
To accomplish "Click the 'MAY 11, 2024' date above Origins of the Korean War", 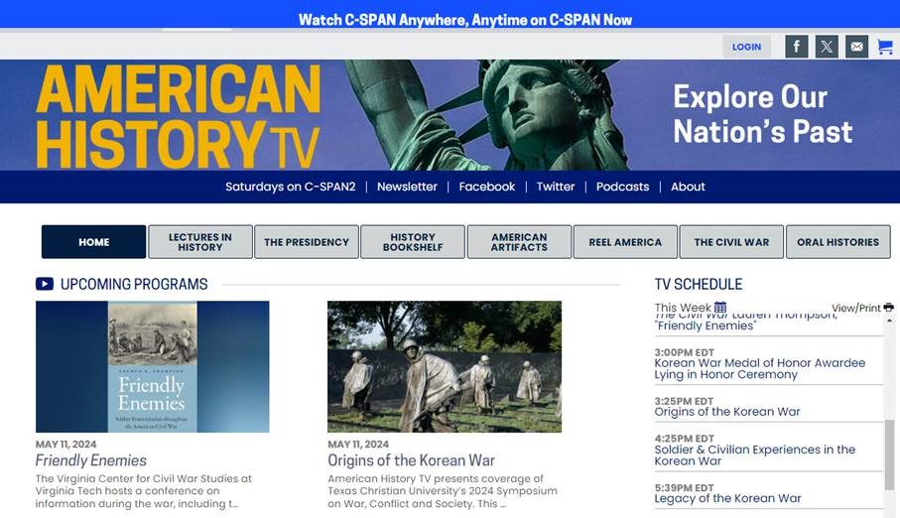I will click(x=358, y=444).
